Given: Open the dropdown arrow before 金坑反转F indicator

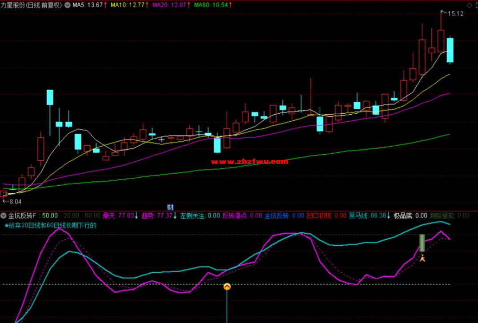Looking at the screenshot, I should (x=4, y=216).
